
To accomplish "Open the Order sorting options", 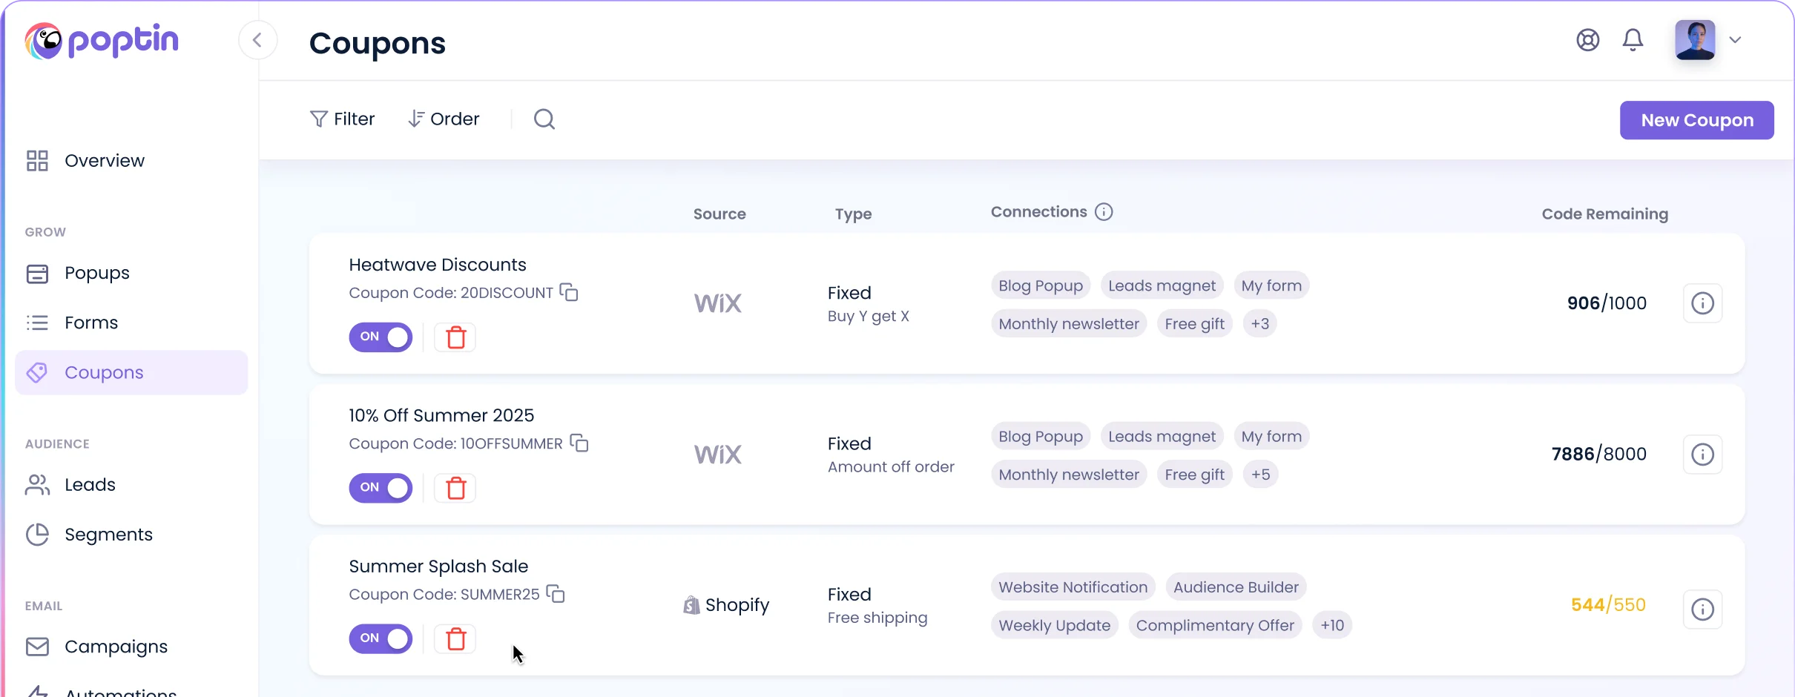I will tap(444, 119).
